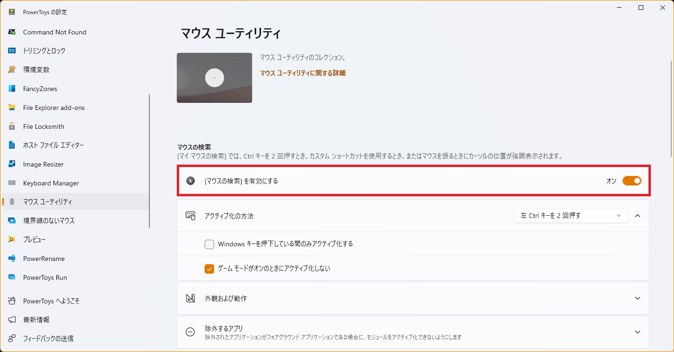Expand the 外観および動作 section
The image size is (674, 352).
coord(638,298)
